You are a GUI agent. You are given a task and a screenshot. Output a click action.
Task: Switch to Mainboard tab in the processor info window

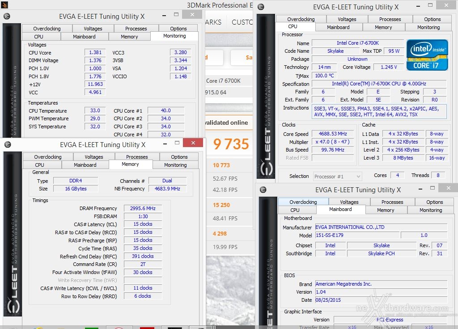point(338,27)
